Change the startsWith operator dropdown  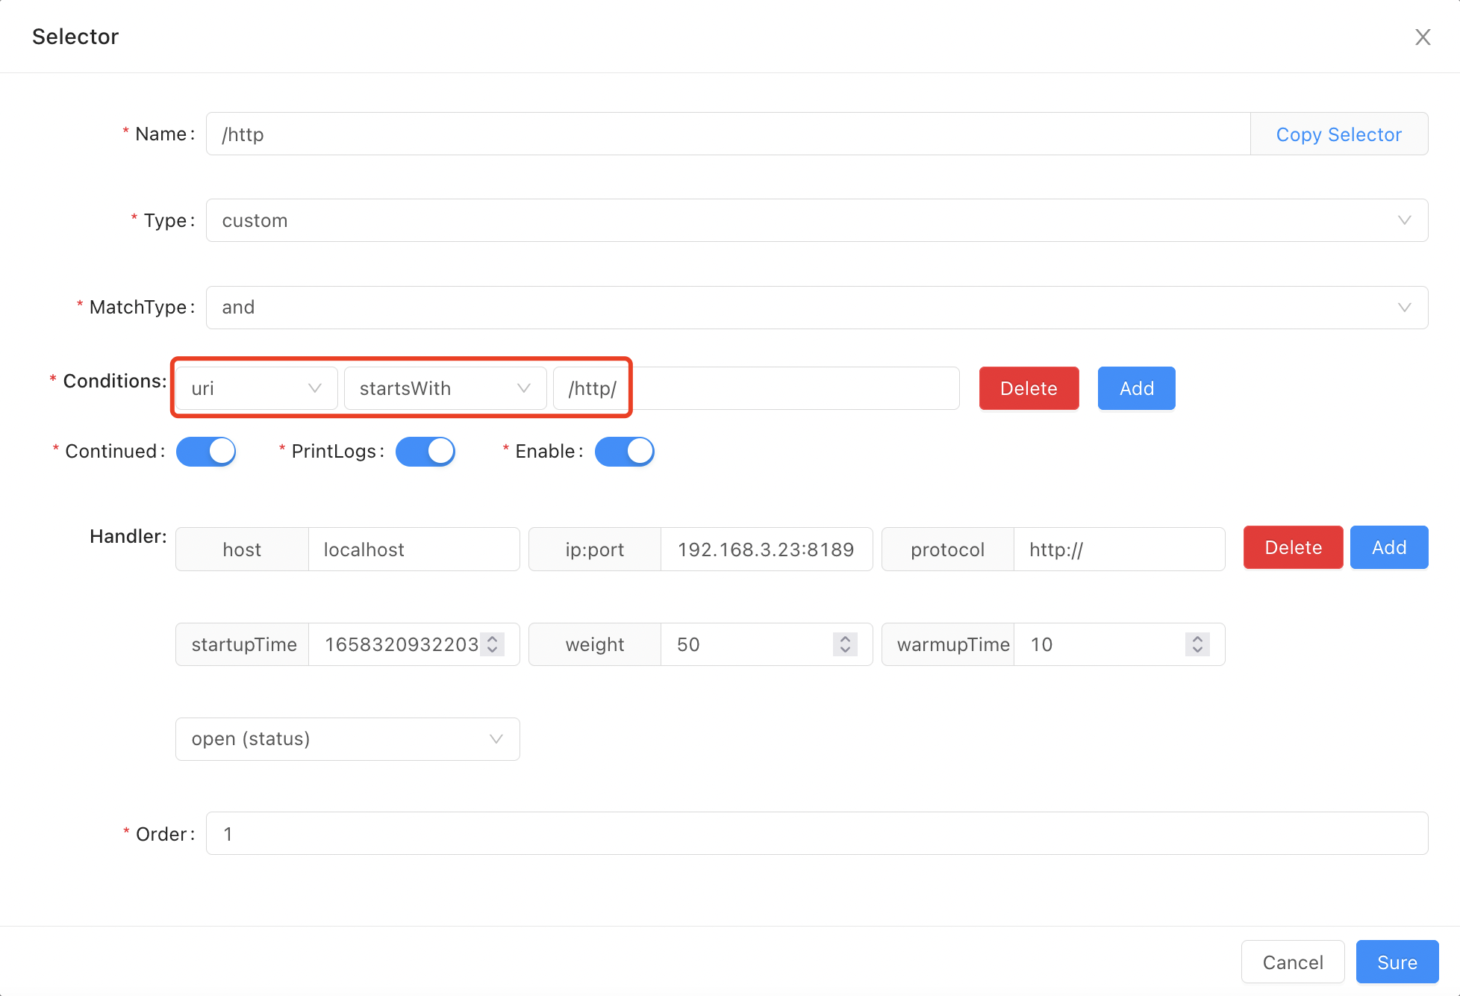tap(445, 388)
